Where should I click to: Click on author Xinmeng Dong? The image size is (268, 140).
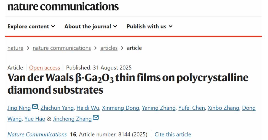(x=120, y=108)
